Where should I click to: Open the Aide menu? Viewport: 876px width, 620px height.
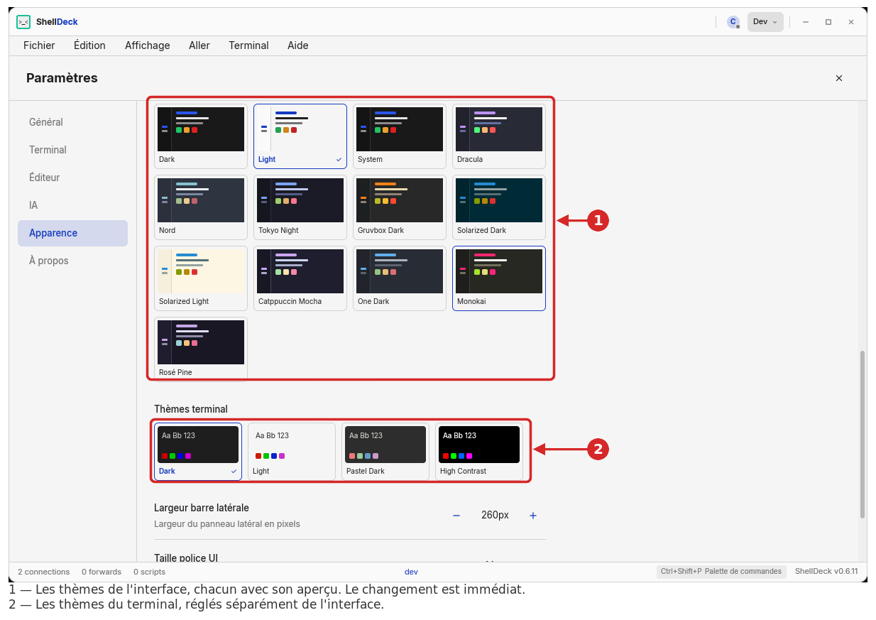coord(298,45)
